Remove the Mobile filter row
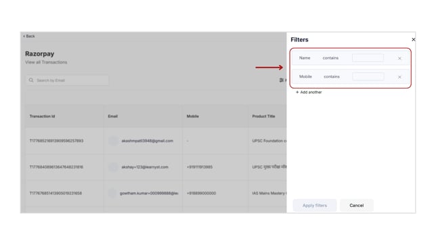This screenshot has width=436, height=245. pos(399,77)
